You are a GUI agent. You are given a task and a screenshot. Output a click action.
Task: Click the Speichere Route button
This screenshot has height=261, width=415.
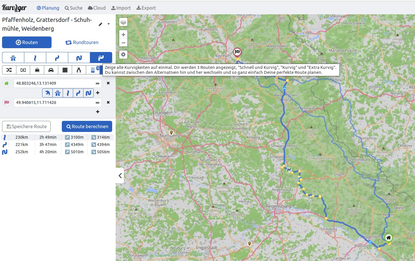point(26,126)
